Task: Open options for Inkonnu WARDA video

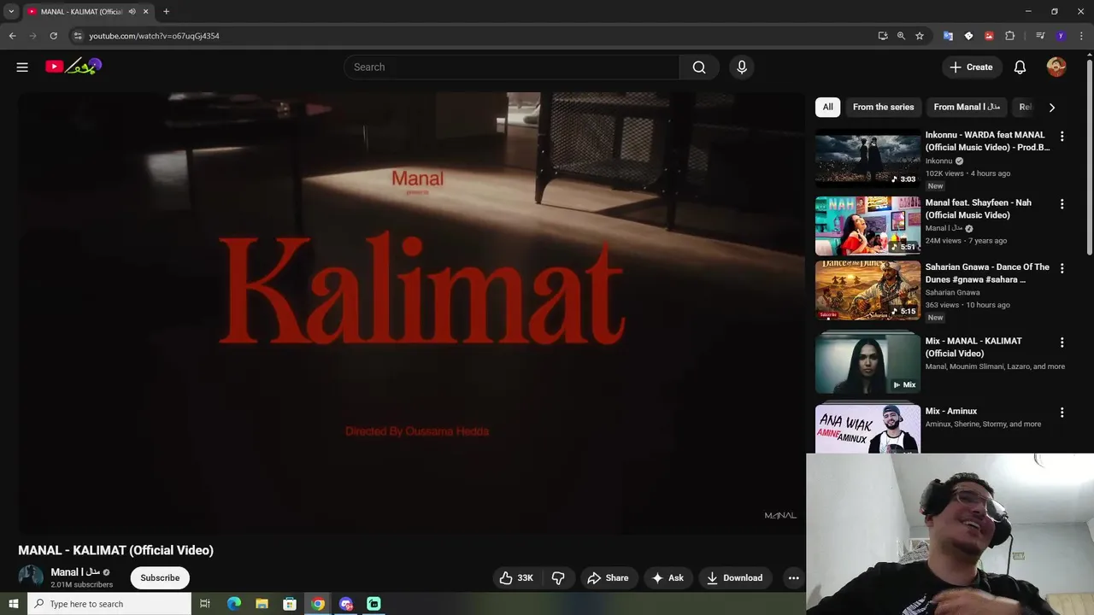Action: point(1062,136)
